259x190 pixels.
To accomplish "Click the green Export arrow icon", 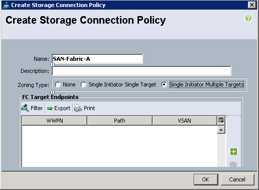I will [50, 109].
